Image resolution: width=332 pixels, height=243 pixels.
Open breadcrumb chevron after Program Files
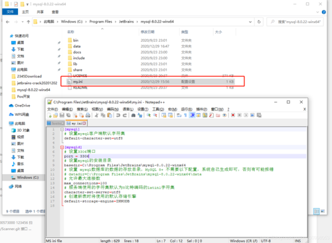click(x=116, y=22)
